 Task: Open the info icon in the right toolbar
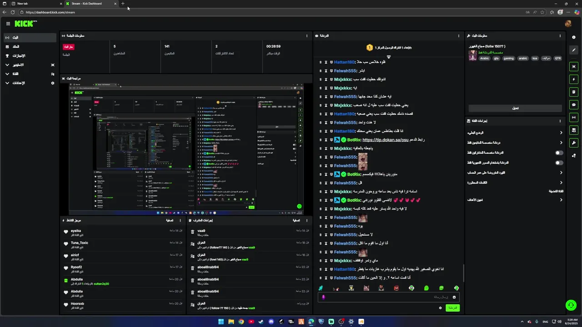click(x=574, y=37)
